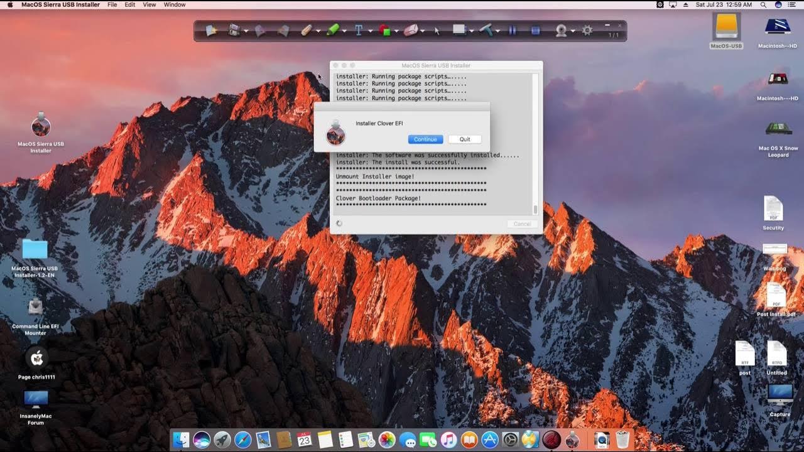Image resolution: width=804 pixels, height=452 pixels.
Task: Click the AirPlay icon in menu bar
Action: [x=673, y=4]
